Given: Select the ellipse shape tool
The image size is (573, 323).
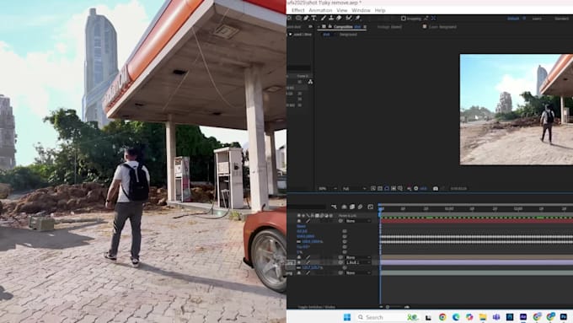Looking at the screenshot, I should [x=298, y=18].
